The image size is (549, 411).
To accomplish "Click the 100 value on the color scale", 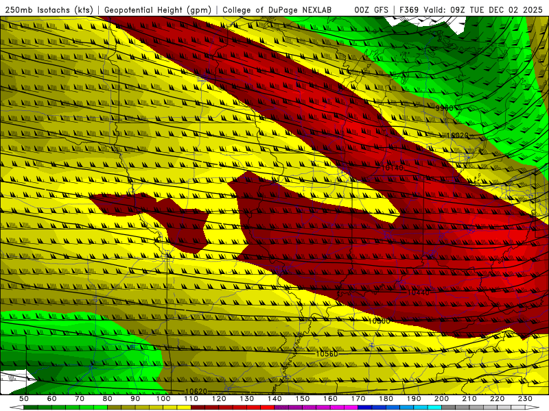I will click(x=163, y=399).
